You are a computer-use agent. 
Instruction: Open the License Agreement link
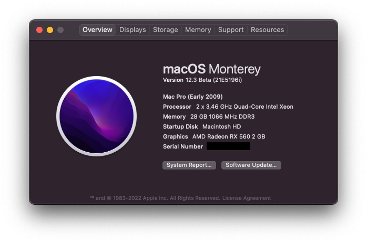click(x=247, y=198)
